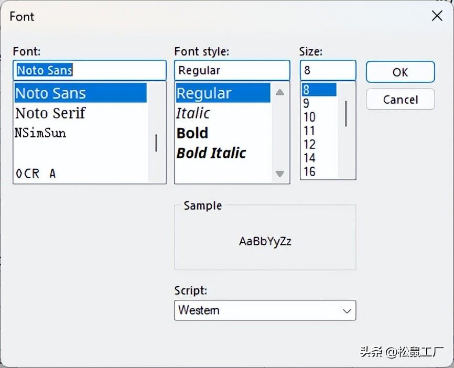Screen dimensions: 454x368
Task: Click the Size input field
Action: [328, 70]
